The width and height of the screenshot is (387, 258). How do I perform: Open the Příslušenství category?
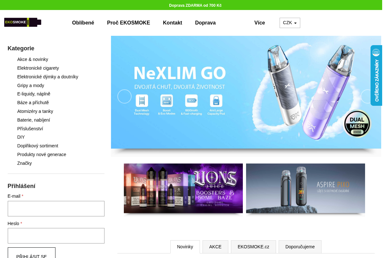pyautogui.click(x=30, y=129)
